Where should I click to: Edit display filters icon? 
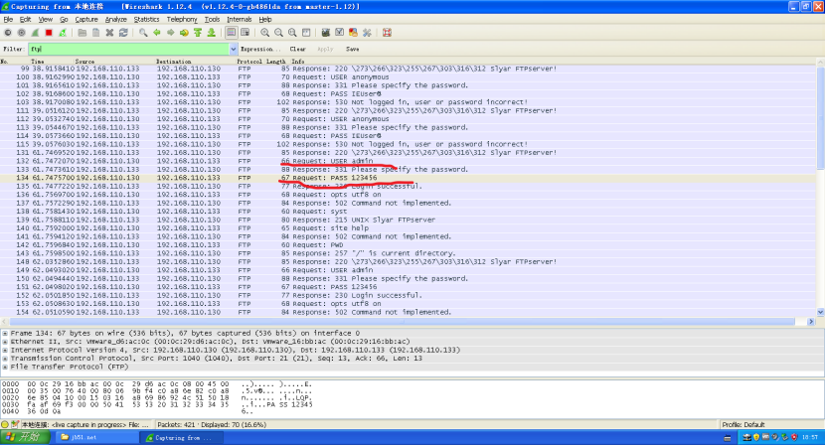(339, 33)
